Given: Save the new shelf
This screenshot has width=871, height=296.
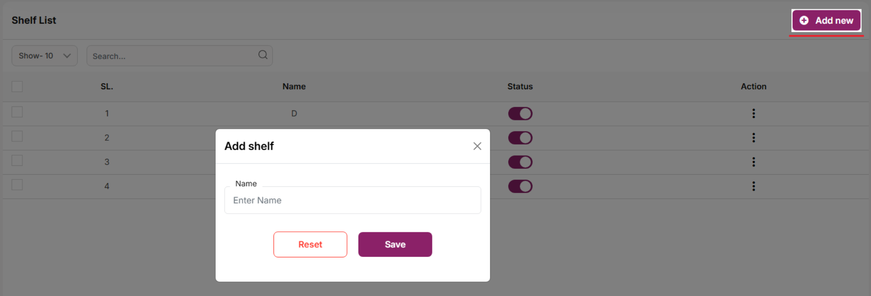Looking at the screenshot, I should click(x=395, y=244).
